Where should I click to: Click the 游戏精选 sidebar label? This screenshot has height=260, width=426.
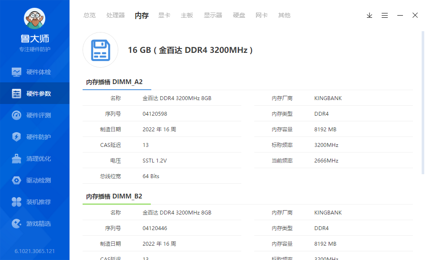pos(39,224)
